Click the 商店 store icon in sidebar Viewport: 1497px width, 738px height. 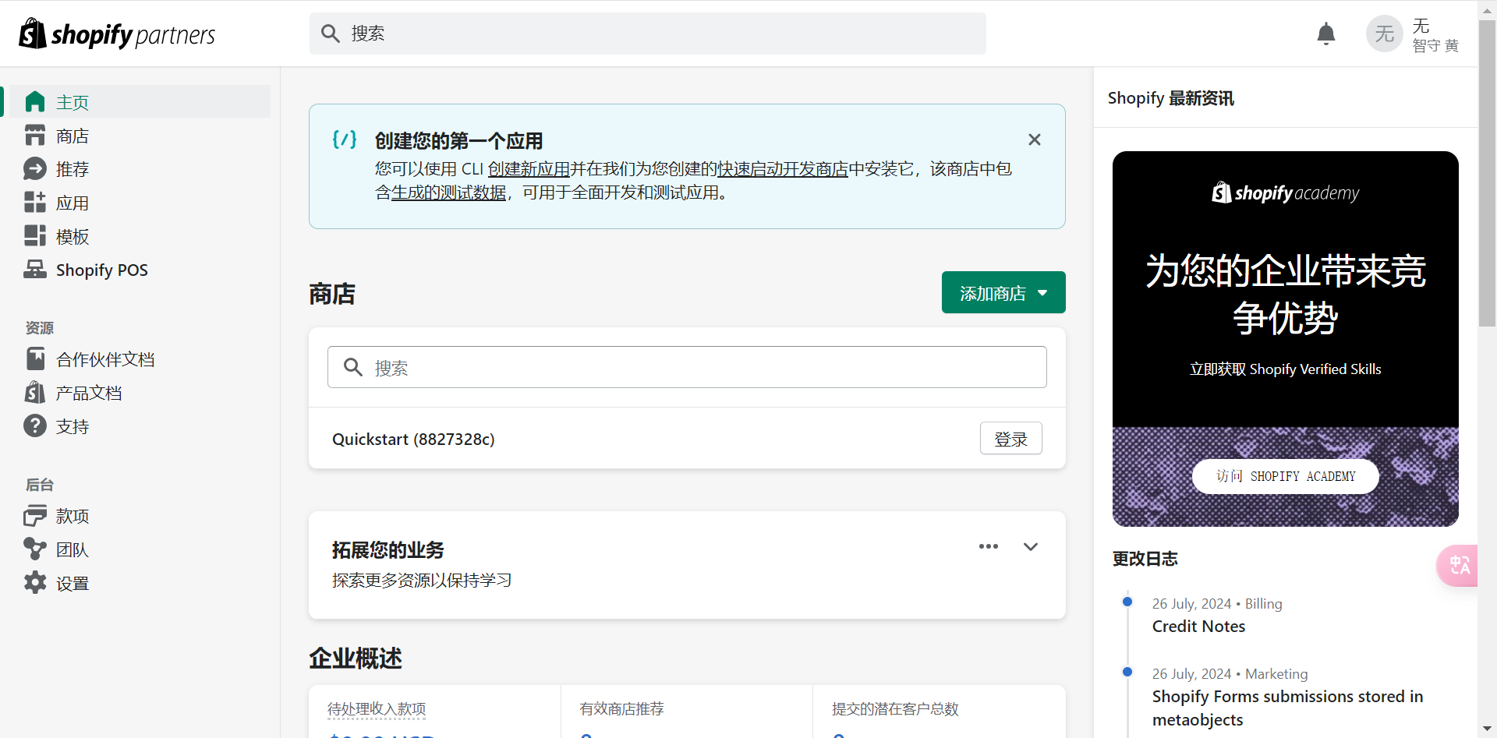click(x=35, y=136)
